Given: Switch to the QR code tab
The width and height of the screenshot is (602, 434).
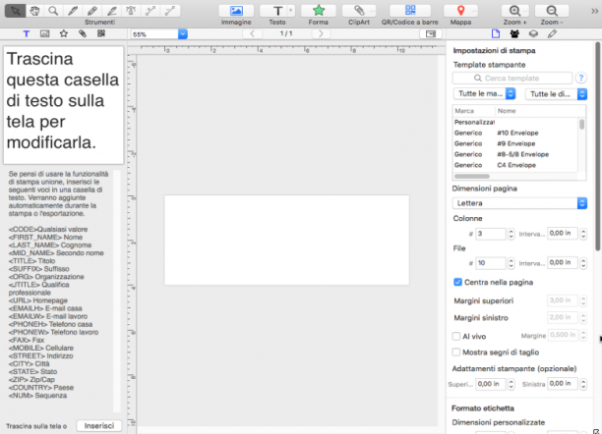Looking at the screenshot, I should [x=101, y=33].
